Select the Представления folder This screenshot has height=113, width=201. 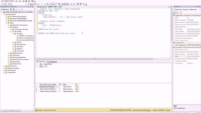[x=17, y=53]
